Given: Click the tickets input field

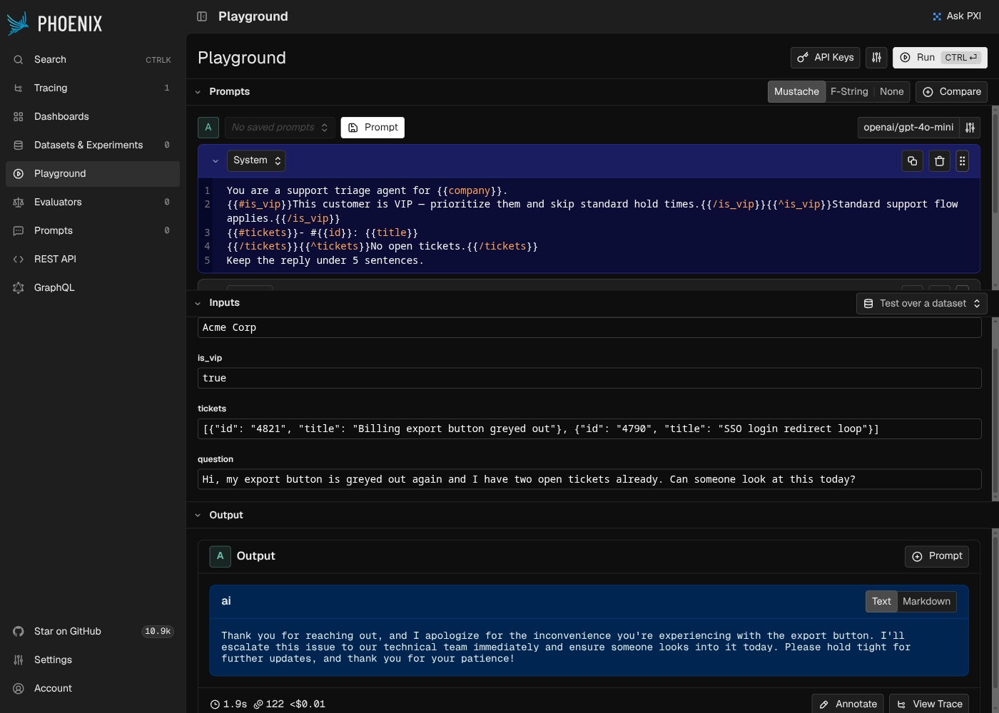Looking at the screenshot, I should tap(589, 429).
